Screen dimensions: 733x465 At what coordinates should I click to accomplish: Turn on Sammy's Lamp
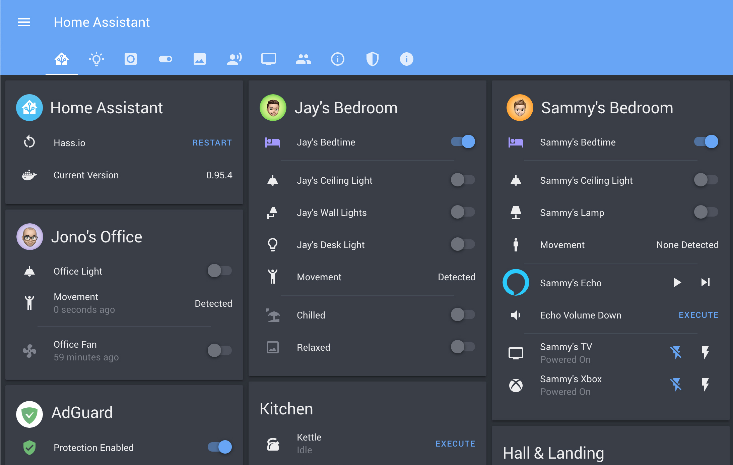706,213
